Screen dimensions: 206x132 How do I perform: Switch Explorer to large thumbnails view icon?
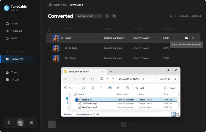tap(178, 115)
